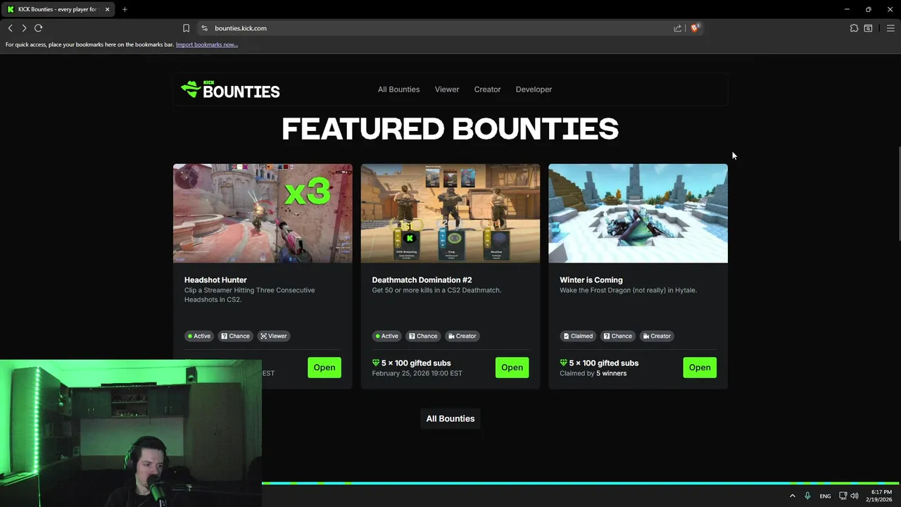Click the Import bookmarks now link

[x=207, y=44]
